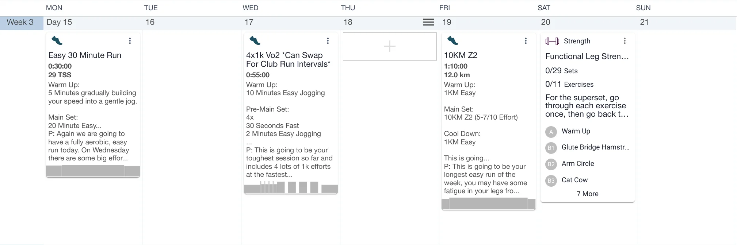Viewport: 737px width, 245px height.
Task: Expand the 7 More exercises link
Action: click(587, 194)
